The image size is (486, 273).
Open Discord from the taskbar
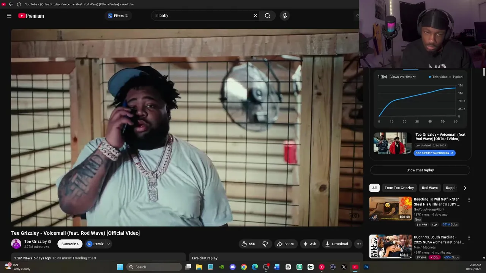point(233,267)
